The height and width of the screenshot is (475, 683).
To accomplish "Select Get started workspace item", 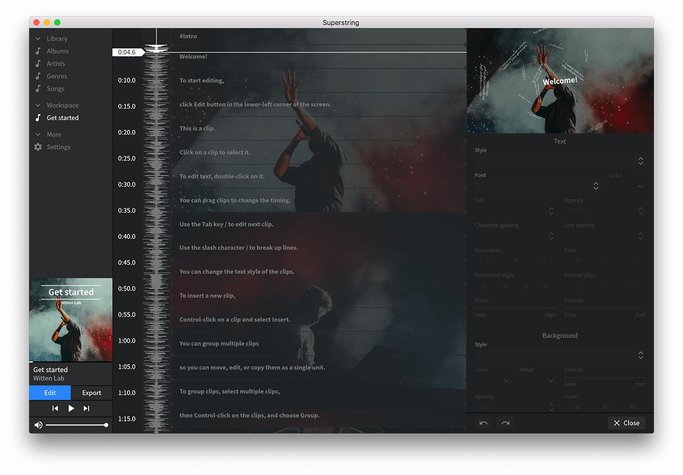I will [x=62, y=118].
